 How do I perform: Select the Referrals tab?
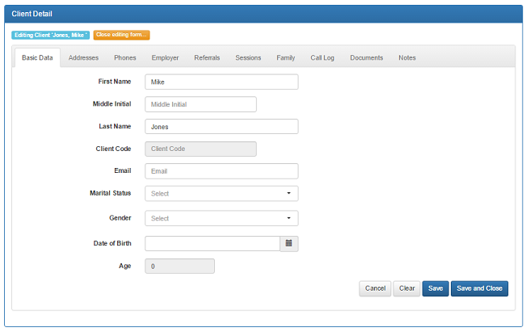tap(207, 58)
